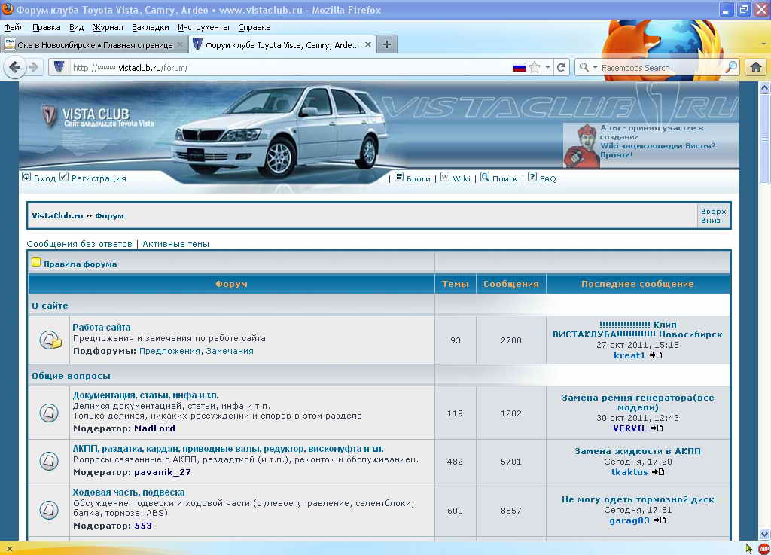
Task: Bookmark this page with the star icon
Action: [x=535, y=67]
